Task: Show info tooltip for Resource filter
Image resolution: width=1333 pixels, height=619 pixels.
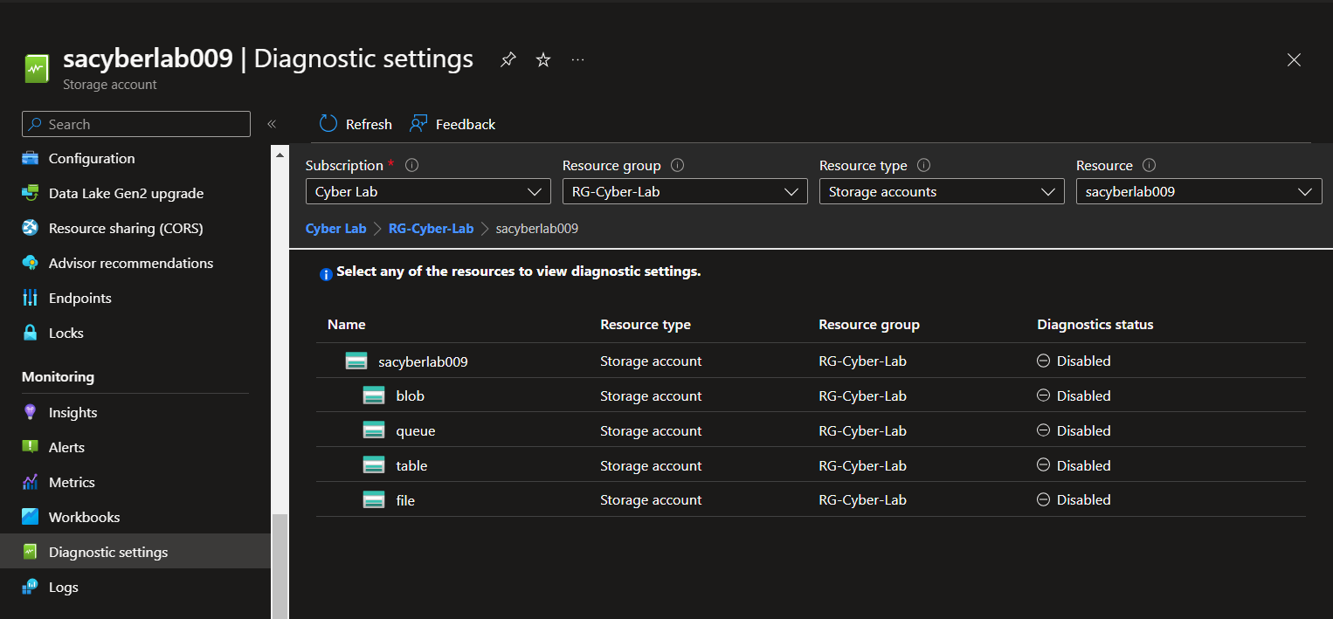Action: click(x=1149, y=165)
